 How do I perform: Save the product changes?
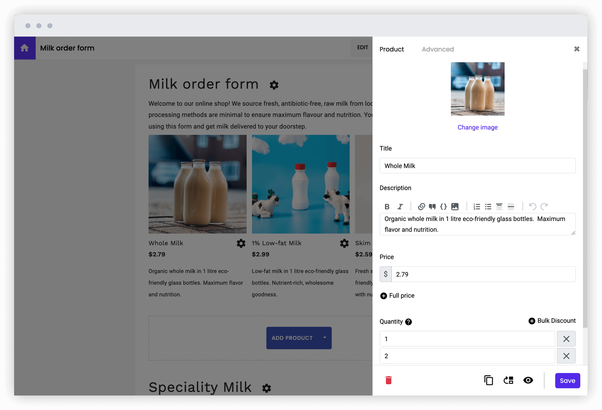point(567,380)
